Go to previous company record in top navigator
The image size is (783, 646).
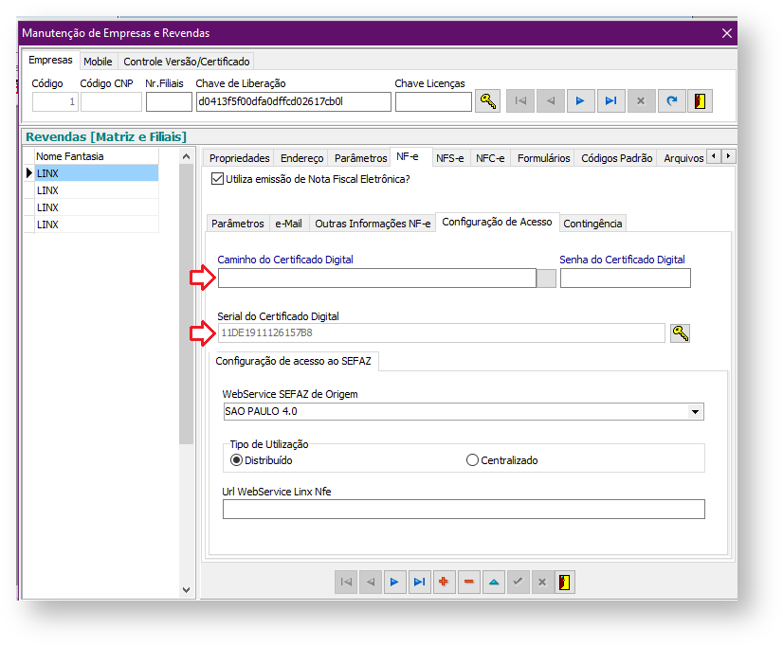pyautogui.click(x=551, y=101)
